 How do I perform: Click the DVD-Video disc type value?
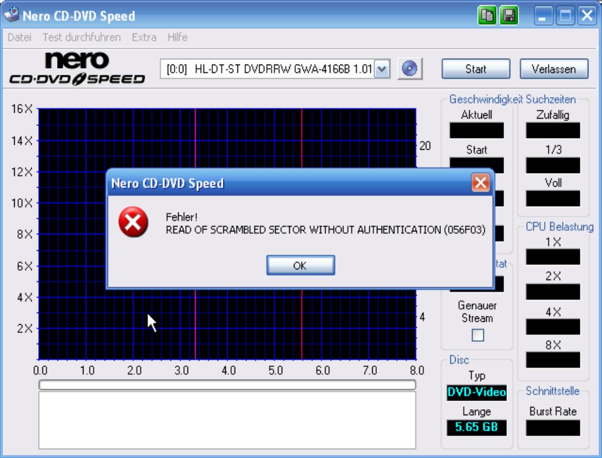[476, 392]
